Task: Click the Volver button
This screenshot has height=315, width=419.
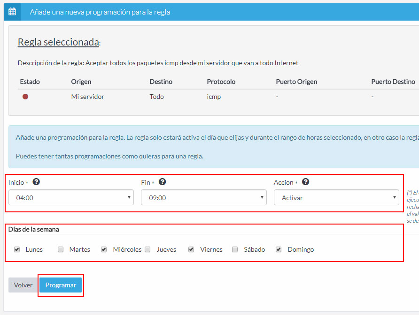Action: click(x=23, y=285)
